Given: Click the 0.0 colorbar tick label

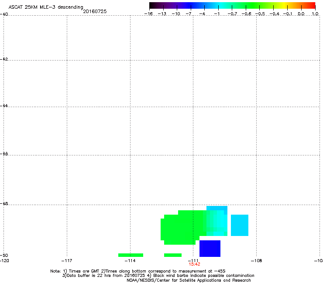Looking at the screenshot, I should pyautogui.click(x=301, y=14).
